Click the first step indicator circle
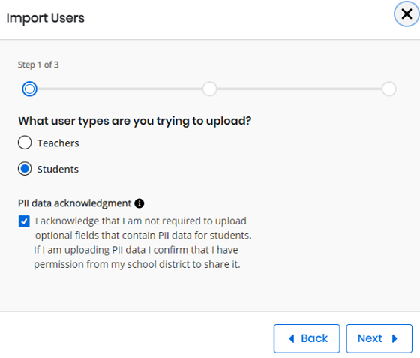Screen dimensions: 420x358 (29, 89)
